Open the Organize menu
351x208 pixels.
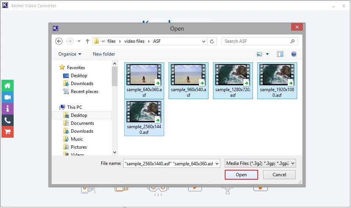click(x=70, y=54)
